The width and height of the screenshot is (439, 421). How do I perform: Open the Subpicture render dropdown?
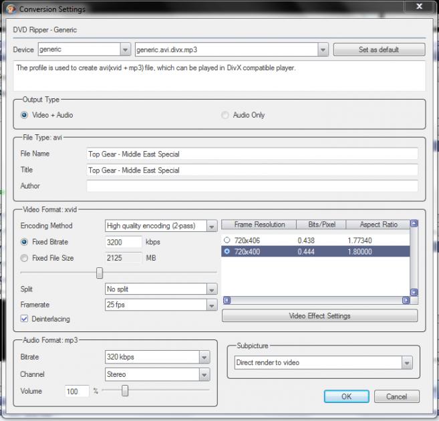tap(406, 363)
